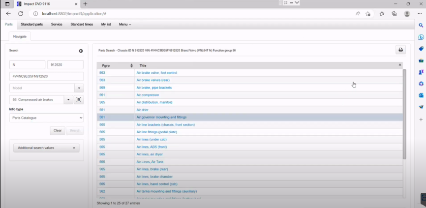Viewport: 426px width, 208px height.
Task: Click the VIN input field
Action: point(46,76)
